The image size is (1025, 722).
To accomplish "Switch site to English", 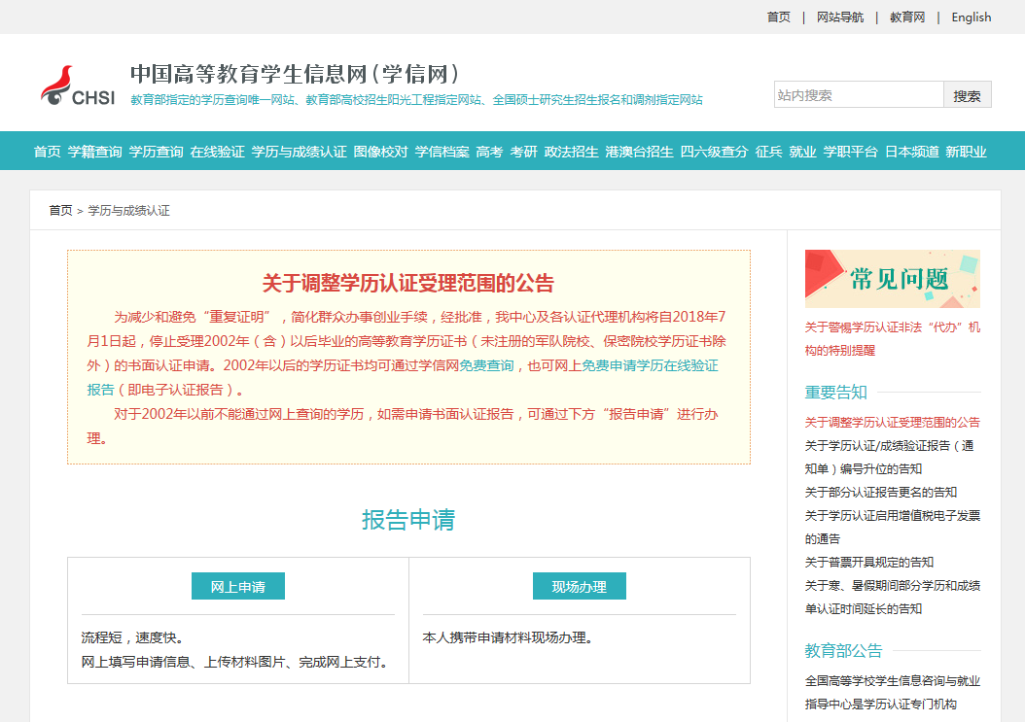I will [972, 17].
